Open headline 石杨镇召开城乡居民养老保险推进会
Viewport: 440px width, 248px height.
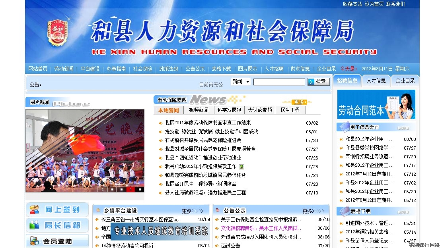tap(203, 140)
